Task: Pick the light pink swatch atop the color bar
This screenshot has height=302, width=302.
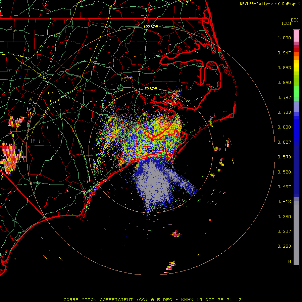Action: pyautogui.click(x=296, y=36)
